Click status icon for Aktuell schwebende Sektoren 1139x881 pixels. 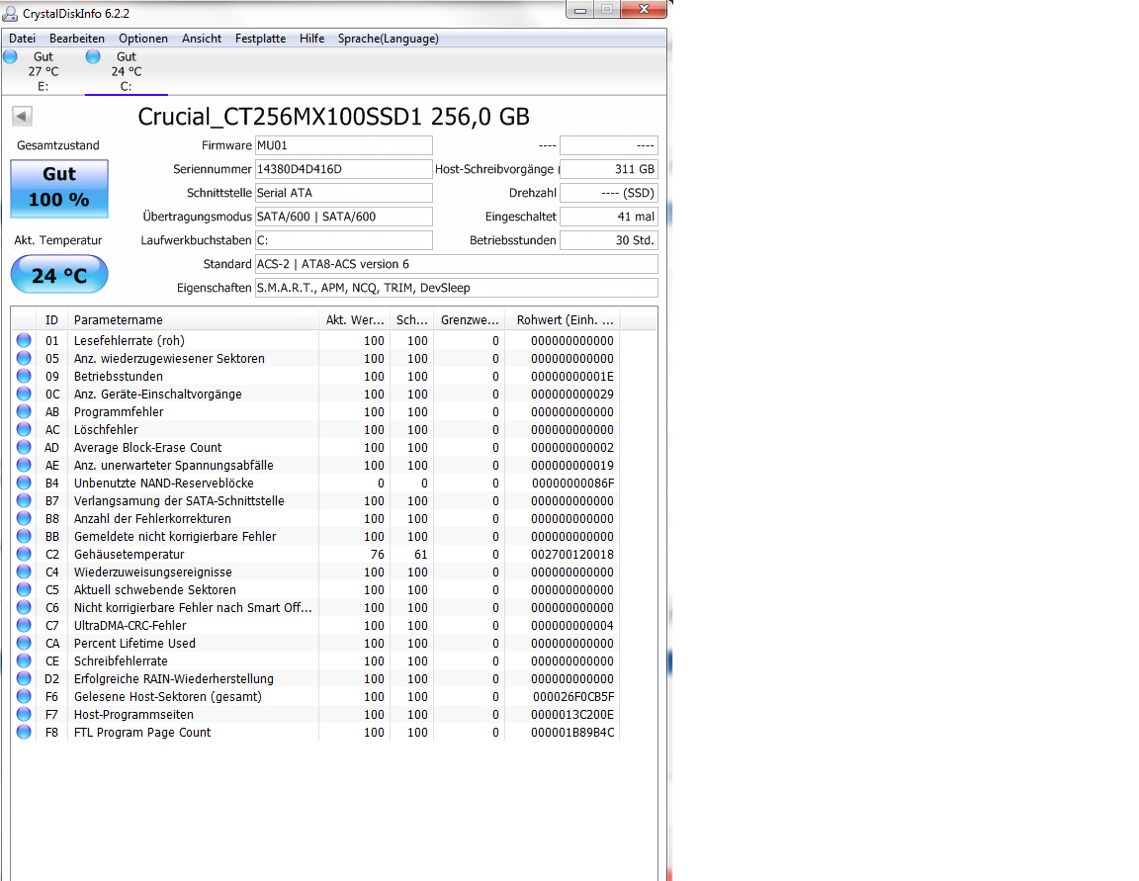[x=24, y=589]
